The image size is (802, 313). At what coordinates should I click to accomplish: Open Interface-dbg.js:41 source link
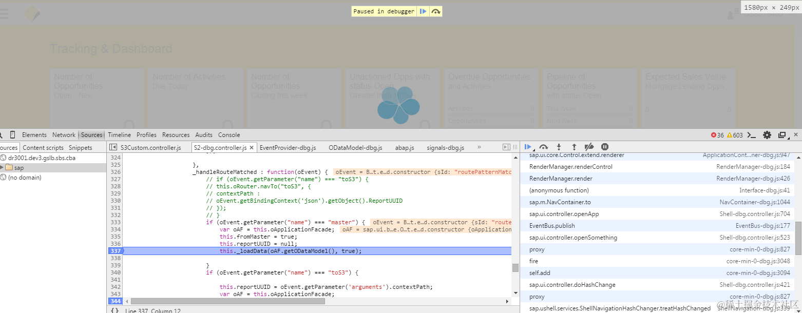pyautogui.click(x=765, y=190)
